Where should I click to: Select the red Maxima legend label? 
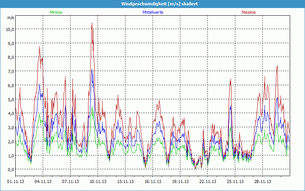249,12
